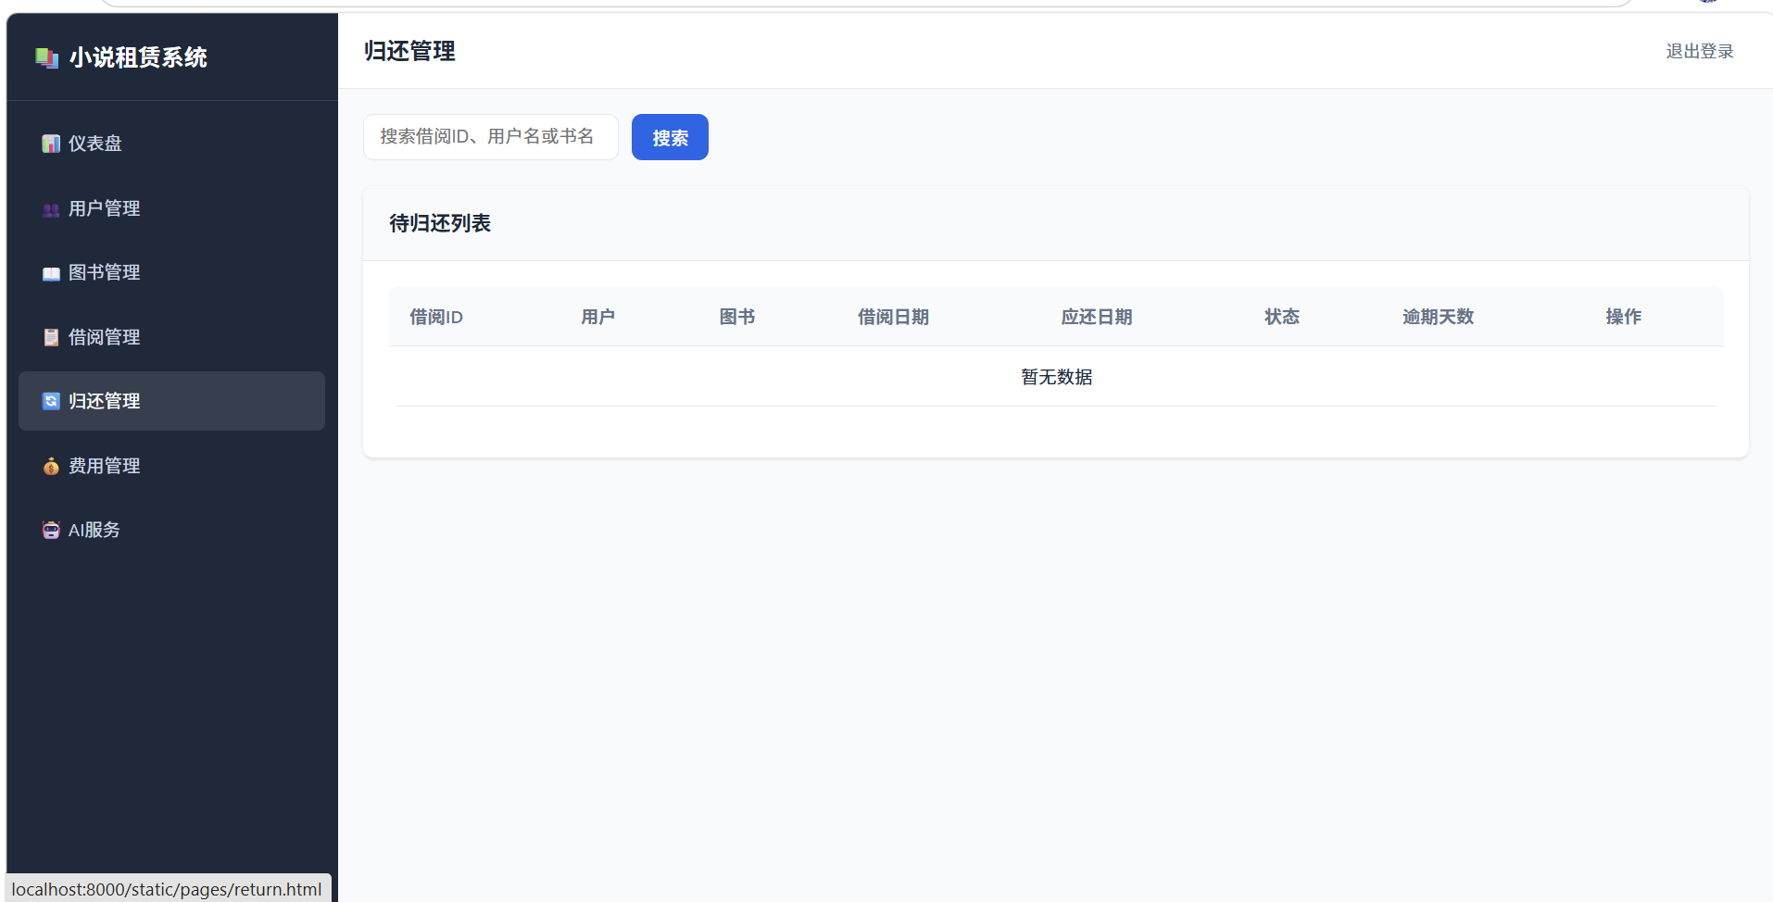
Task: Navigate to 费用管理 in the sidebar
Action: [x=171, y=466]
